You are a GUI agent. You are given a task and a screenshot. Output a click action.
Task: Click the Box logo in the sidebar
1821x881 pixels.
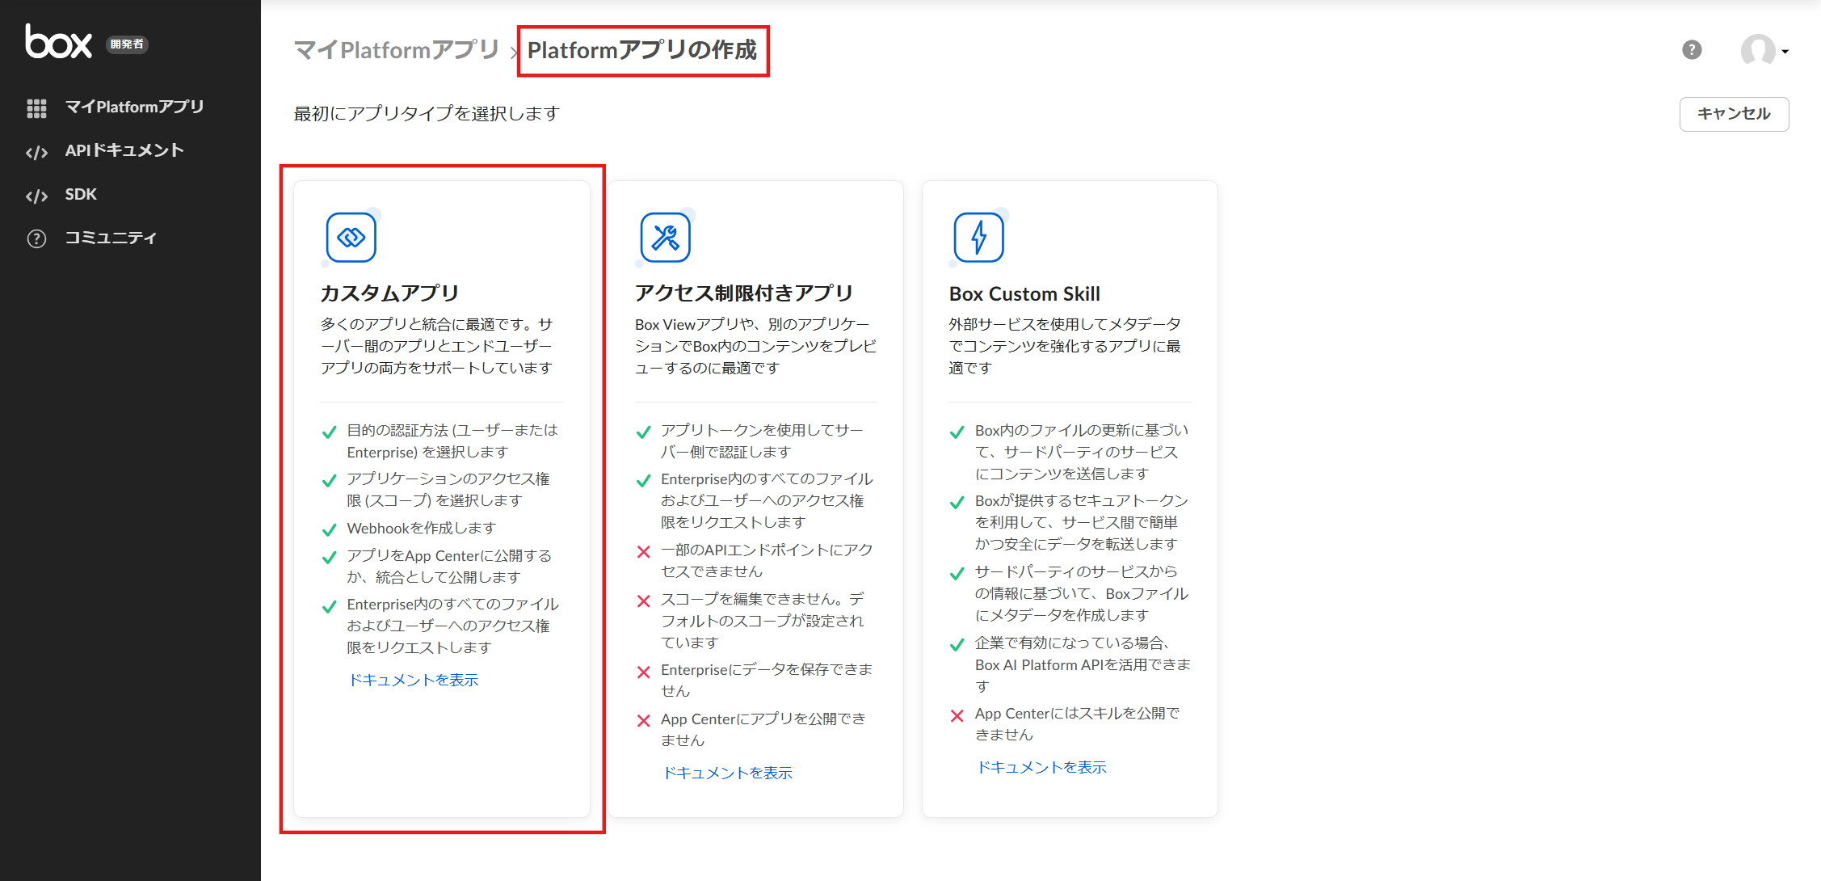click(x=58, y=42)
